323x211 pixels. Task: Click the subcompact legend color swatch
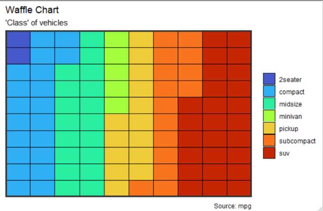(269, 141)
